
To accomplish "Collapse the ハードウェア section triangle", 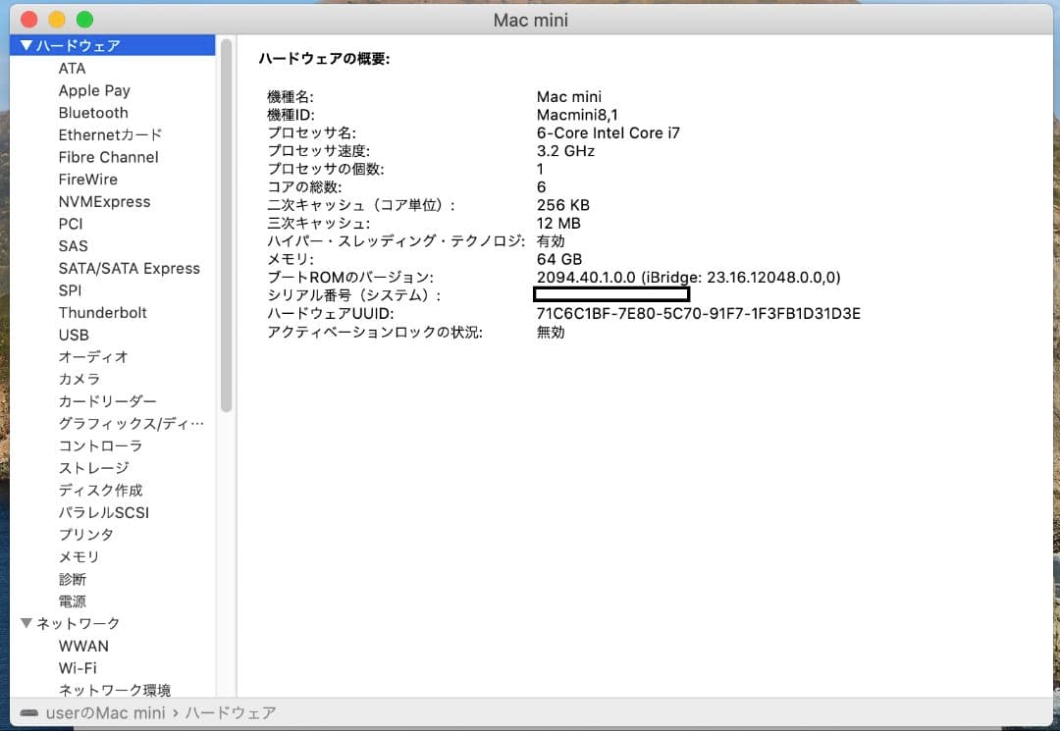I will 26,45.
